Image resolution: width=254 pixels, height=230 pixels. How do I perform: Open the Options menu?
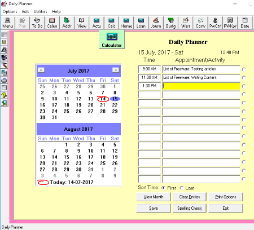pos(10,12)
